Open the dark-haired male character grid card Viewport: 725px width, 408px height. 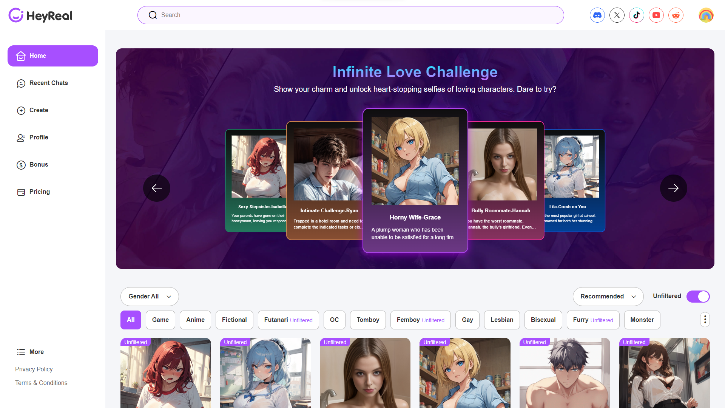point(565,373)
